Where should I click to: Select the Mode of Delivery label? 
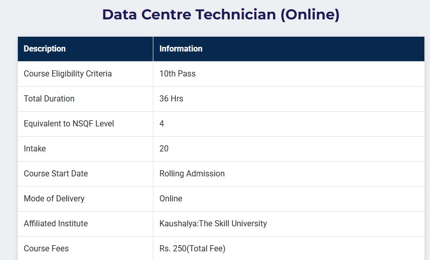point(55,198)
